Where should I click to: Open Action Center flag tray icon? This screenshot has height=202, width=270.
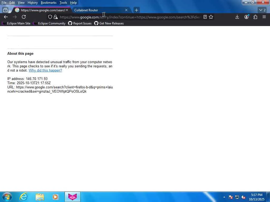tap(230, 197)
